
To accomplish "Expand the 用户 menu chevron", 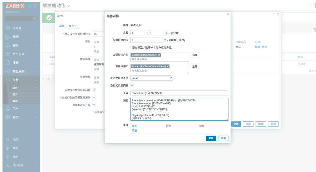I will (37, 109).
